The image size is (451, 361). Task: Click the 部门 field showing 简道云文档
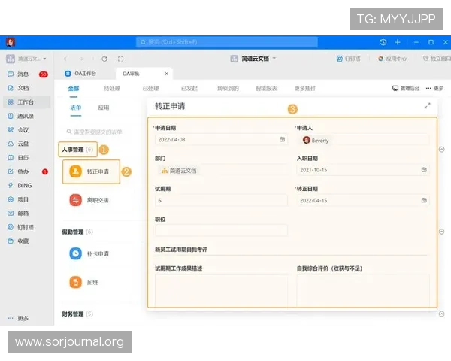[x=221, y=171]
